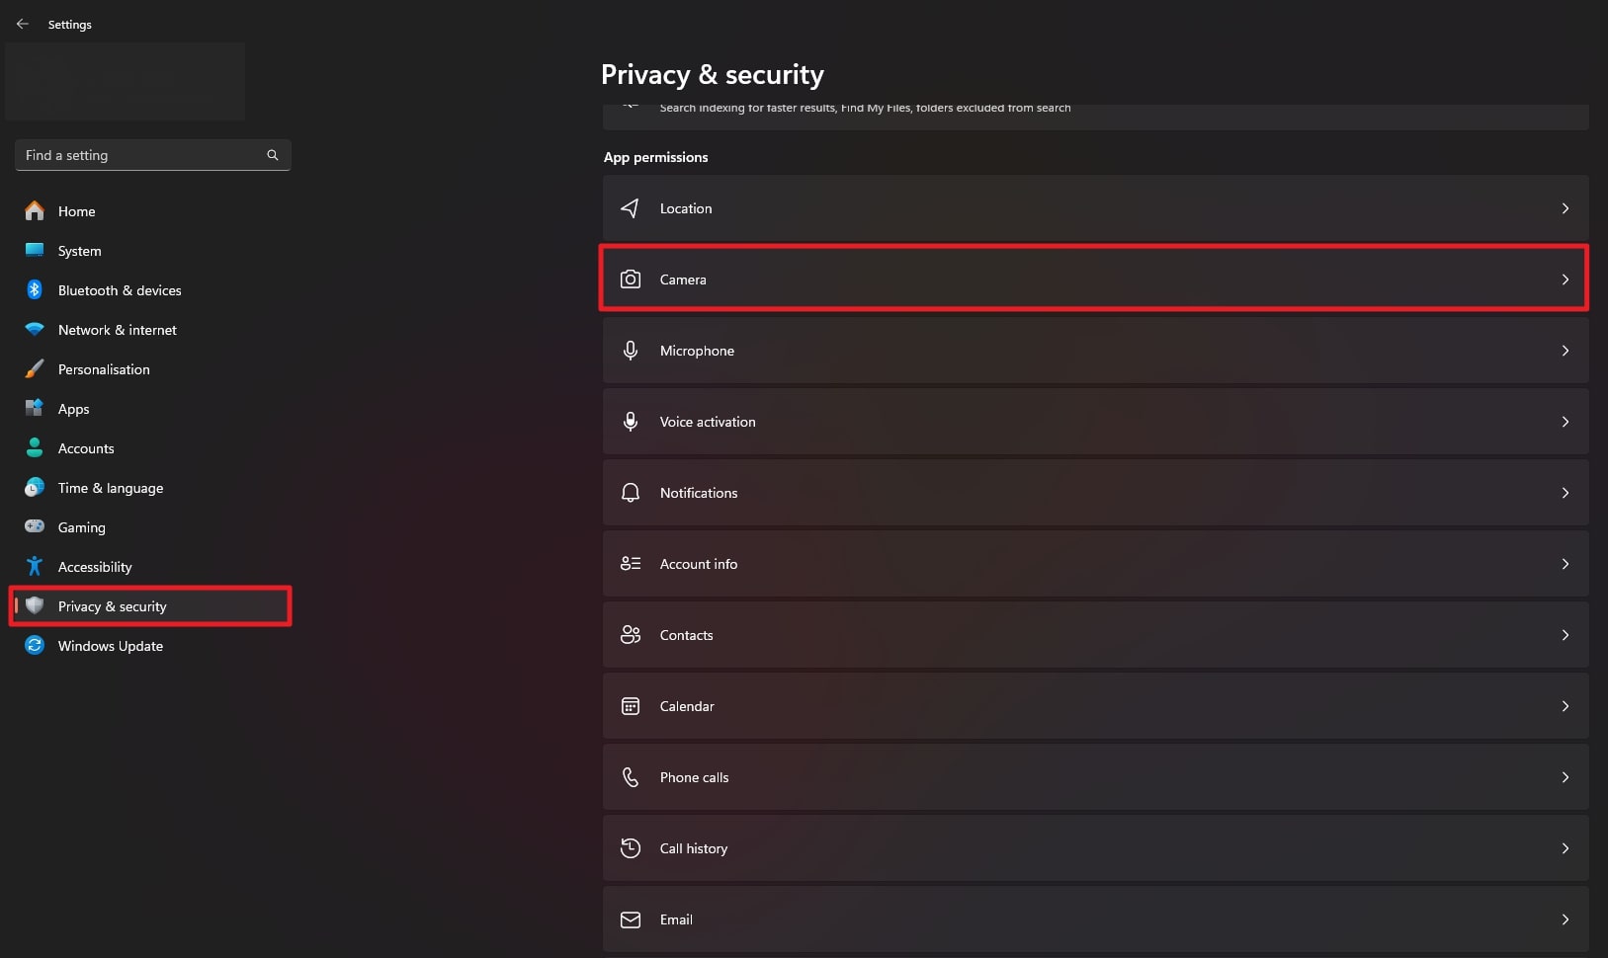Select Gaming in the sidebar

click(81, 526)
